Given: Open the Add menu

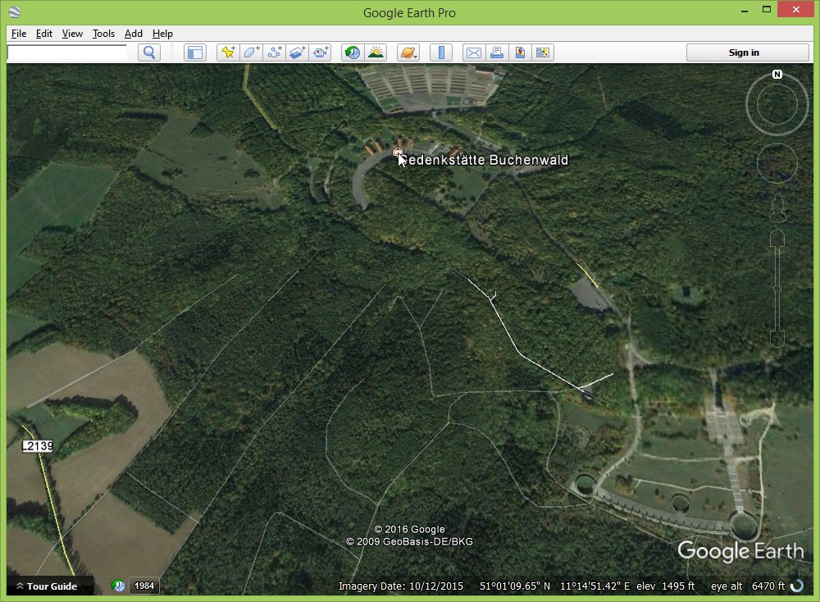Looking at the screenshot, I should 133,34.
